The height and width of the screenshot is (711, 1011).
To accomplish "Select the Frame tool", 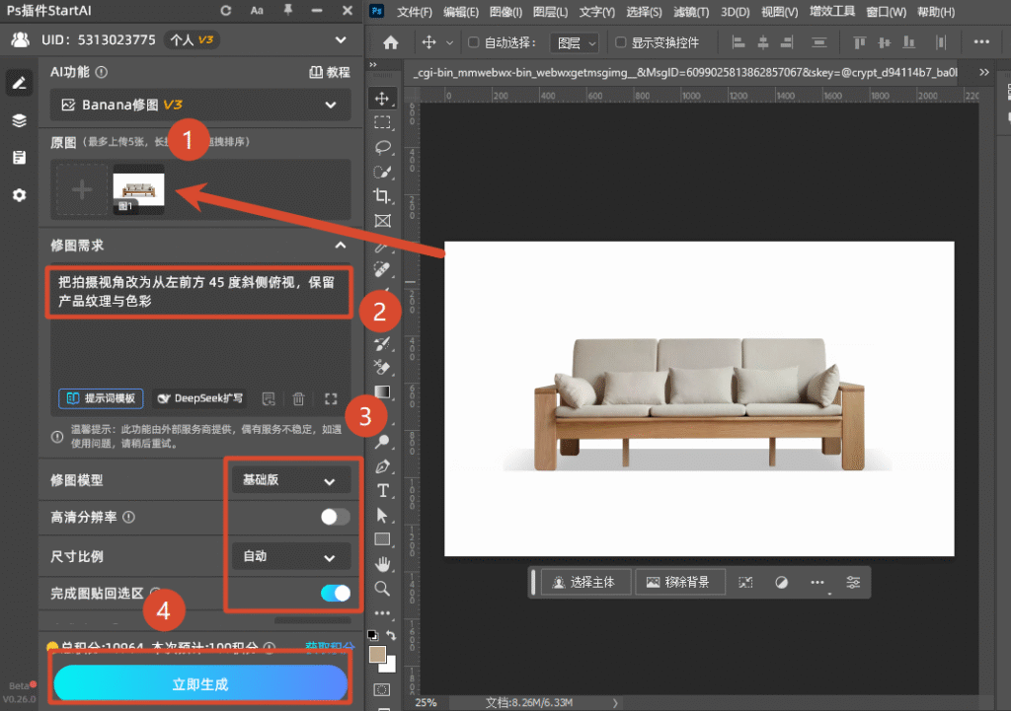I will point(382,221).
